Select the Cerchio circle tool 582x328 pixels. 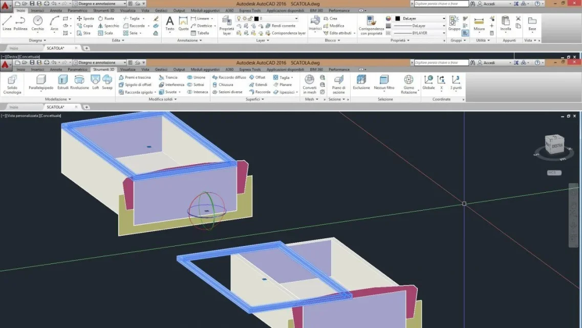tap(37, 23)
